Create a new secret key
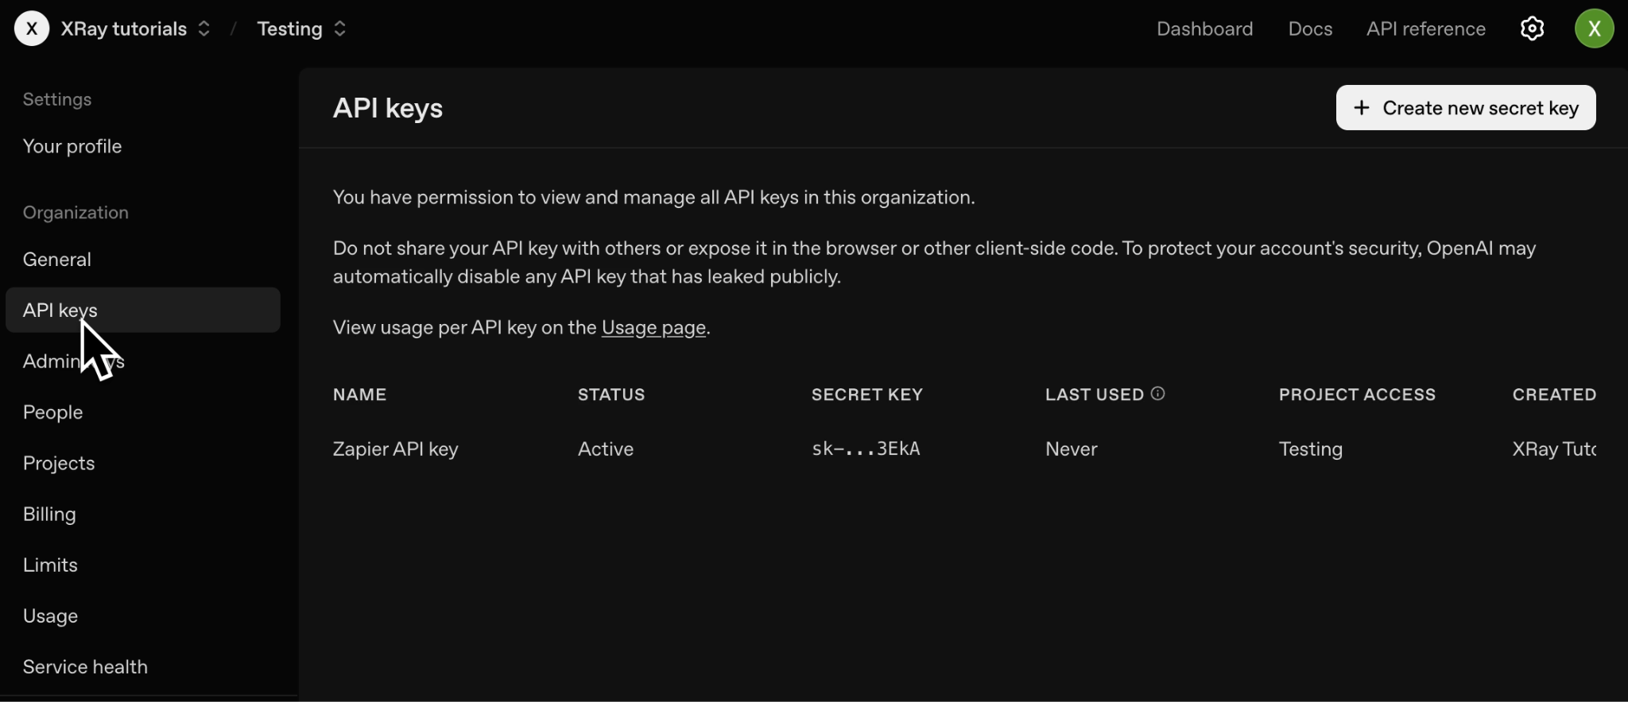 click(1465, 107)
